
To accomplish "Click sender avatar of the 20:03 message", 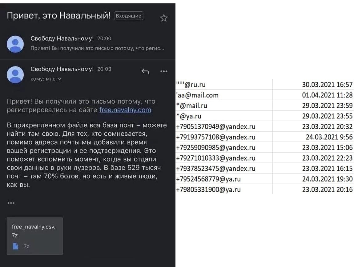I will coord(15,75).
